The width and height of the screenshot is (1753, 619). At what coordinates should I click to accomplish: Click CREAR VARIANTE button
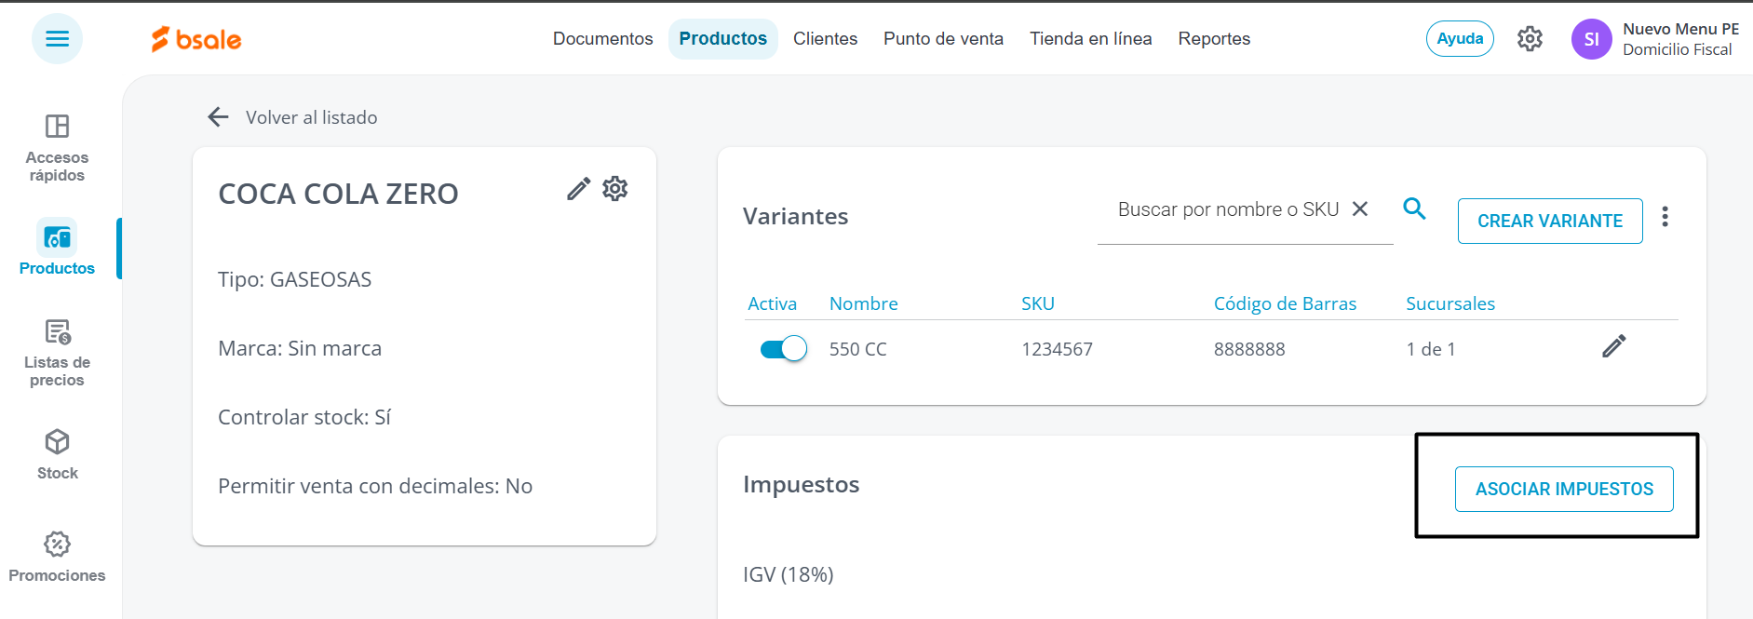coord(1550,222)
